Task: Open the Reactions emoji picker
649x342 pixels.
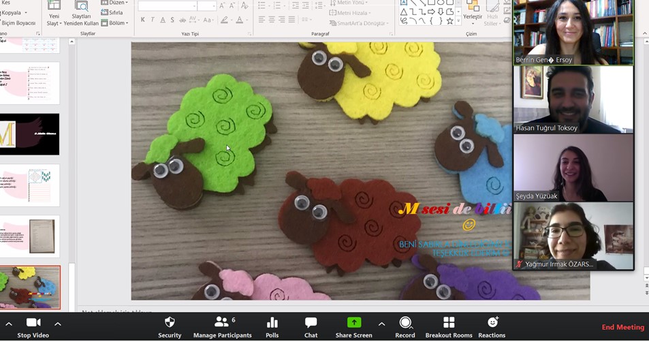Action: pyautogui.click(x=492, y=327)
